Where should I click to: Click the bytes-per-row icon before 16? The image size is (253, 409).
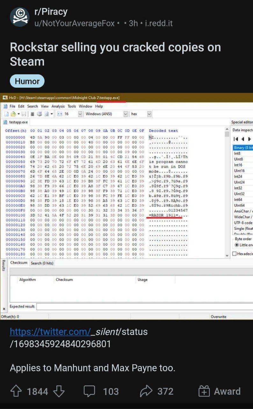tap(59, 114)
